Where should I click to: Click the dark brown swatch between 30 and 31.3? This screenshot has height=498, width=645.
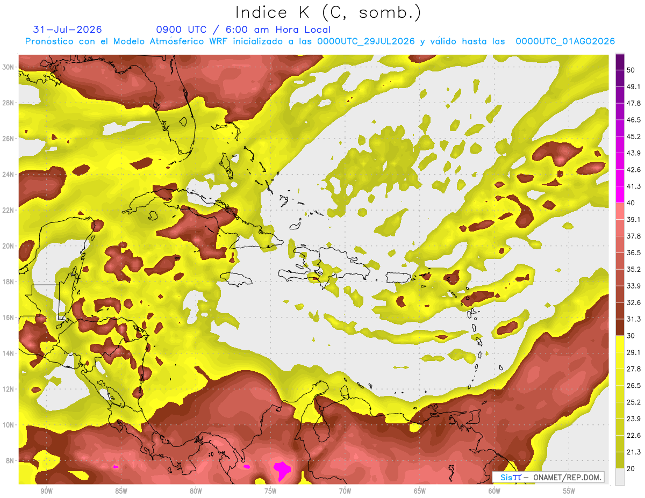point(620,327)
